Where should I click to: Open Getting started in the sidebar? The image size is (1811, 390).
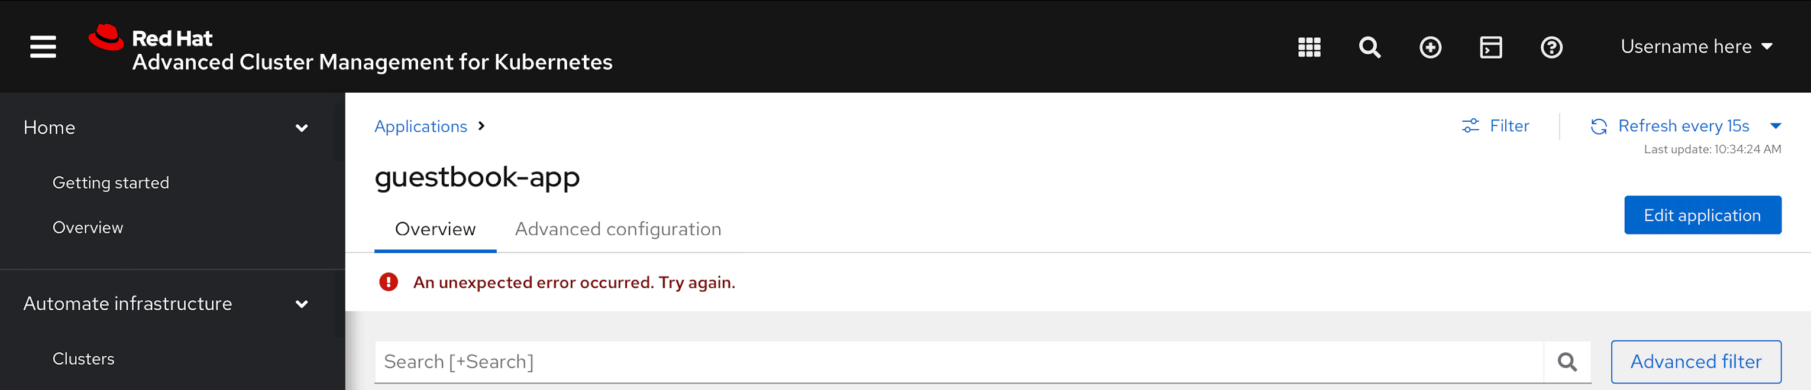point(111,183)
